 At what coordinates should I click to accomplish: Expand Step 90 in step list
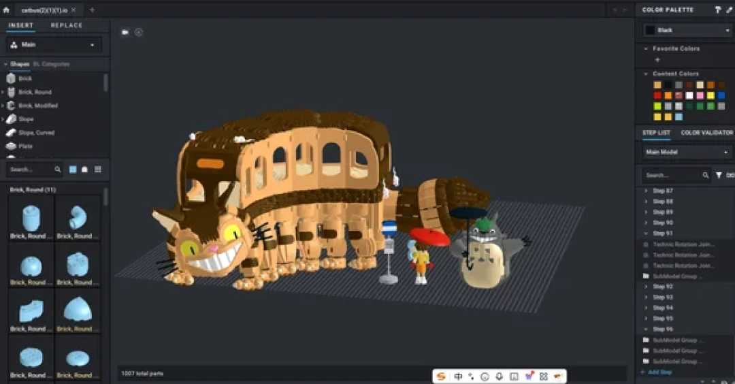click(x=646, y=223)
